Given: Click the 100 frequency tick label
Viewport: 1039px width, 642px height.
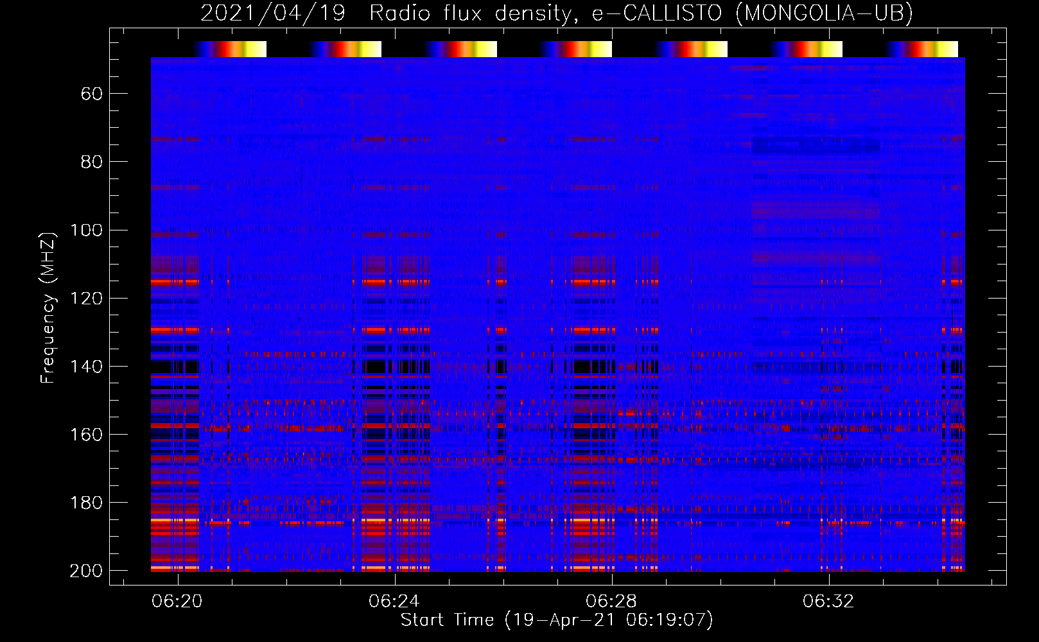Looking at the screenshot, I should coord(87,230).
